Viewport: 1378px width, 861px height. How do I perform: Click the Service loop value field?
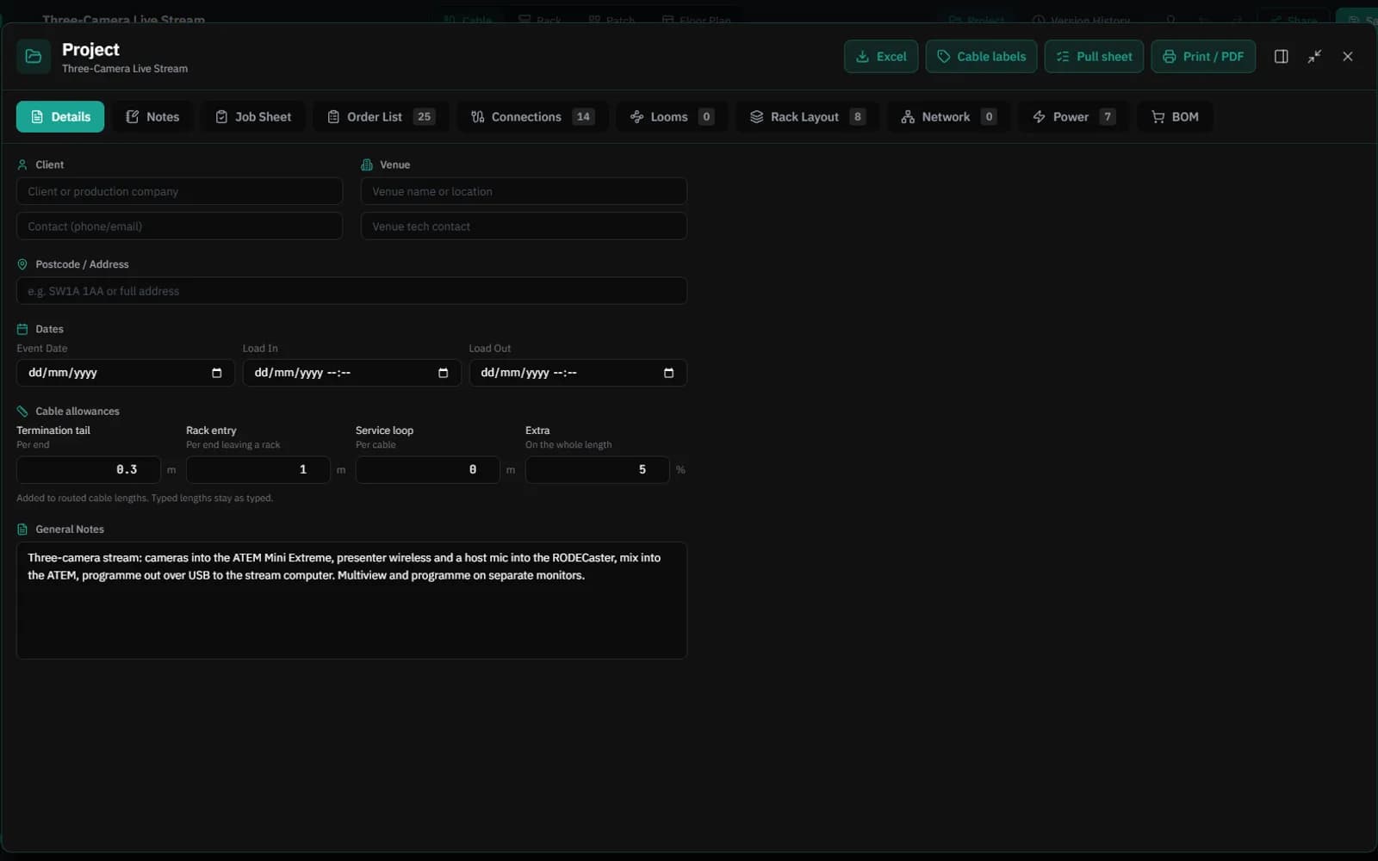pos(427,470)
